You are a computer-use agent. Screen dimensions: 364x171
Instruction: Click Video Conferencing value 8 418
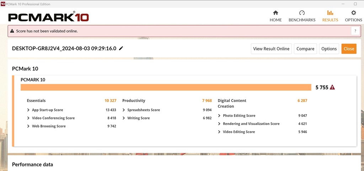(112, 118)
